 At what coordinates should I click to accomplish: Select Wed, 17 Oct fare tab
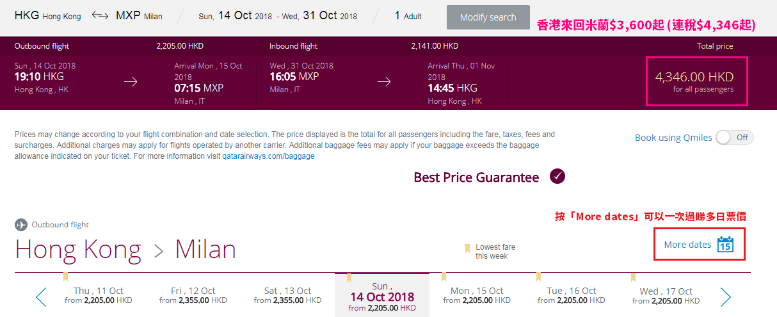coord(666,295)
